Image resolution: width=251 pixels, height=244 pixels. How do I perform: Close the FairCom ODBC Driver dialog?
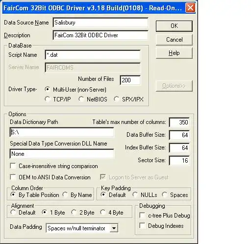click(x=190, y=7)
